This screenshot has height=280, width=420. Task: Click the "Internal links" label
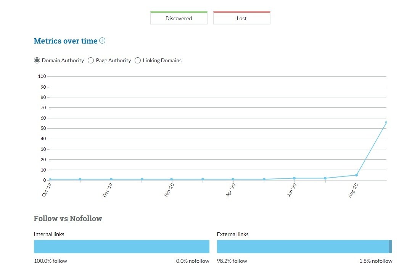49,234
